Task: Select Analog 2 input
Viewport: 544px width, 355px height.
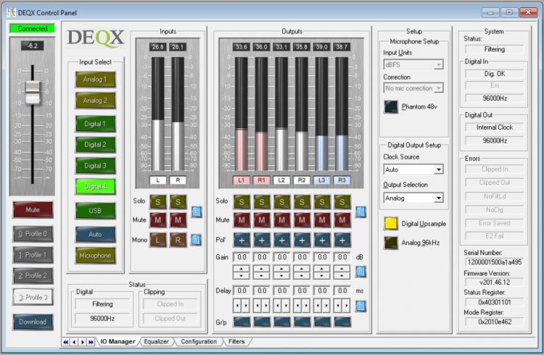Action: (95, 101)
